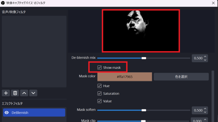Image resolution: width=218 pixels, height=122 pixels.
Task: Move filter down with the down arrow icon
Action: pyautogui.click(x=33, y=93)
